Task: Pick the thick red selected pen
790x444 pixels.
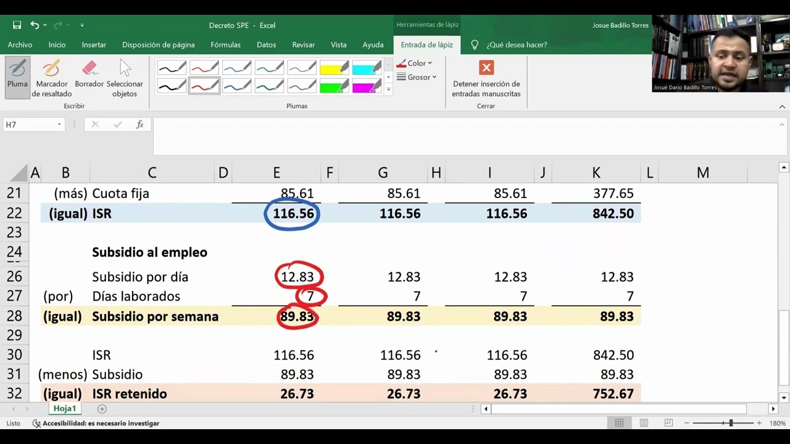Action: coord(204,86)
